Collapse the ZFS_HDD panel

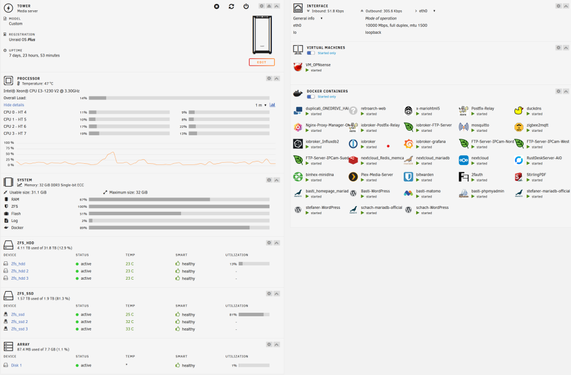(x=277, y=243)
